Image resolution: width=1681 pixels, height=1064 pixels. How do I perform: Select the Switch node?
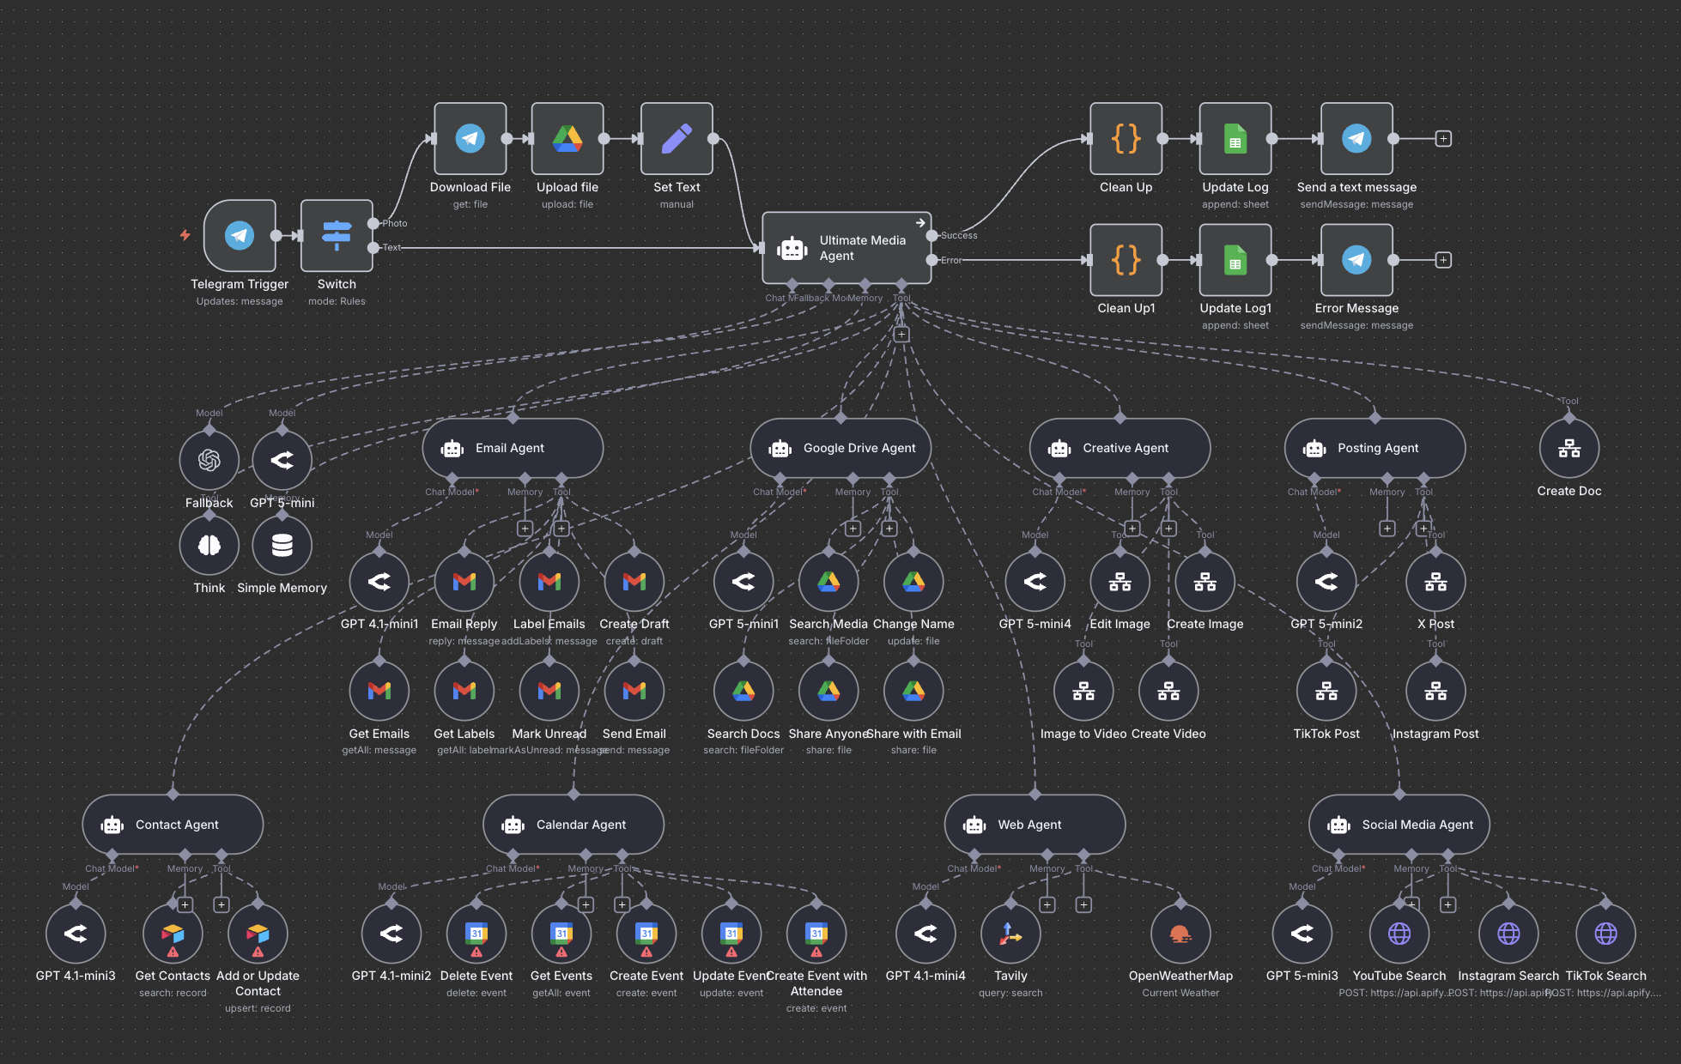[x=337, y=235]
